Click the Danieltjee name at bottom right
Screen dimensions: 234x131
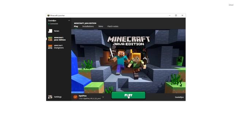point(179,97)
